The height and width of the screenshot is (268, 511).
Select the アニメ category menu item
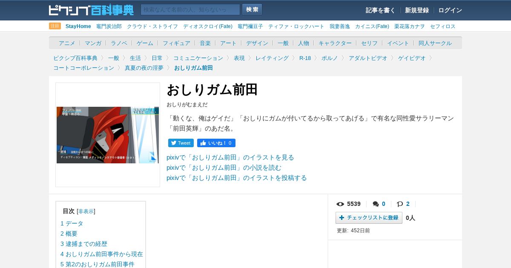[x=67, y=43]
